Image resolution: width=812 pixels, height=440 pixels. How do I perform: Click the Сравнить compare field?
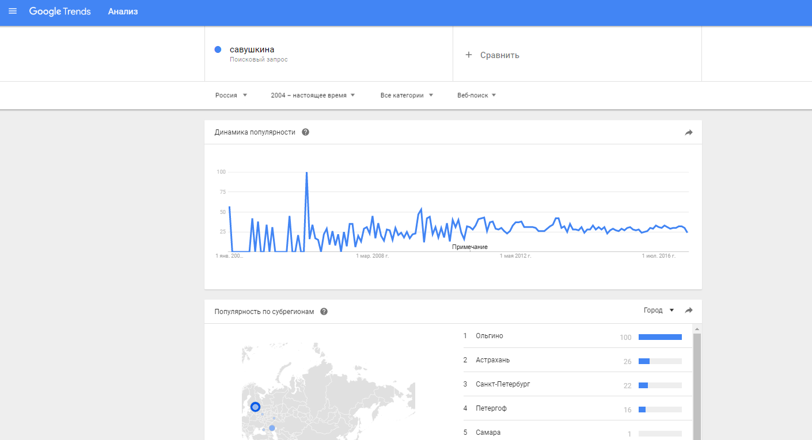tap(499, 55)
